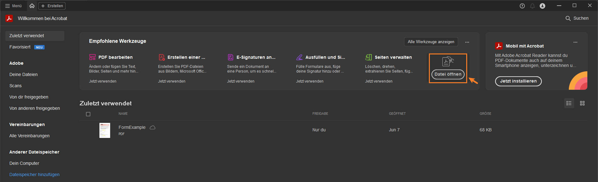Screen dimensions: 598x182
Task: Open the Empfohlene Werkzeuge more options menu
Action: (467, 42)
